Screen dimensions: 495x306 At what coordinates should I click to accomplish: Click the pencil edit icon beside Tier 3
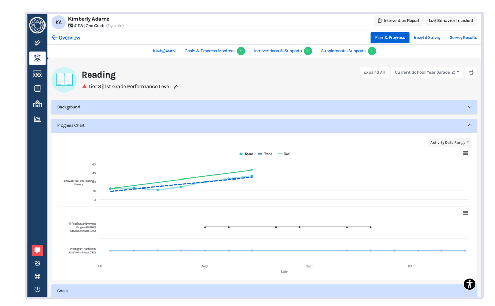click(176, 87)
